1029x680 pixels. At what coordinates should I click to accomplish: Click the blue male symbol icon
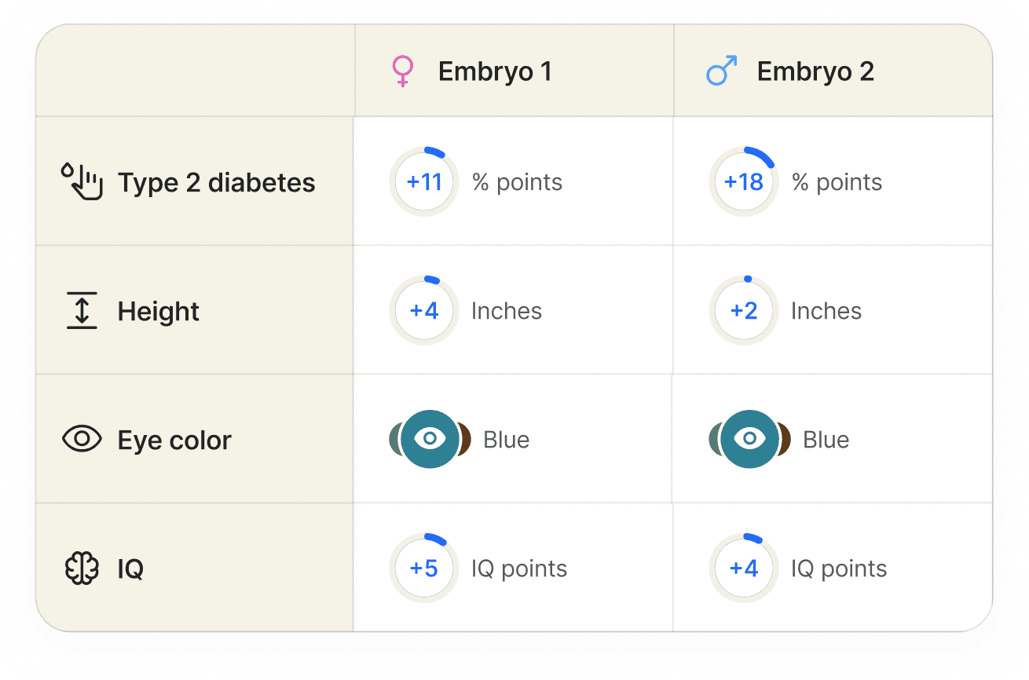(721, 71)
